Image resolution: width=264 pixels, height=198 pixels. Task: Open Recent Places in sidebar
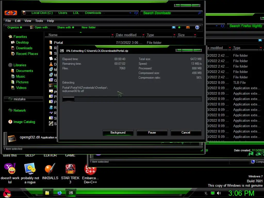point(27,54)
